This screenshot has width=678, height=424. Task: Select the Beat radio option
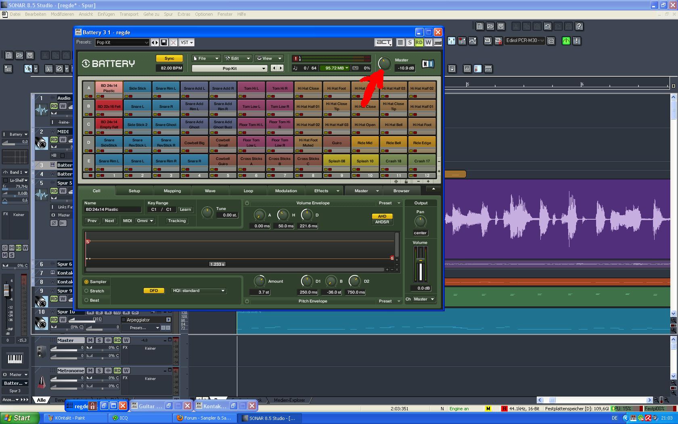point(86,300)
